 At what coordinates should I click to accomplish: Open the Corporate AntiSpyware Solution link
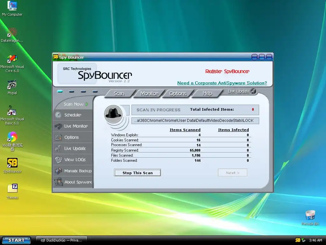click(222, 83)
